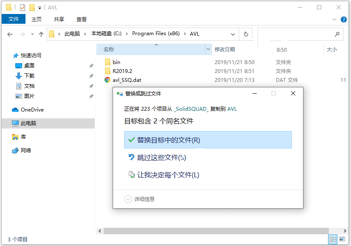Refresh the current folder
The width and height of the screenshot is (351, 246).
tap(246, 34)
